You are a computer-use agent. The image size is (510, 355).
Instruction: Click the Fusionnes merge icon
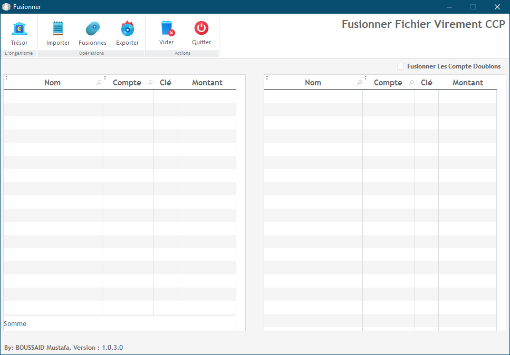pyautogui.click(x=92, y=29)
